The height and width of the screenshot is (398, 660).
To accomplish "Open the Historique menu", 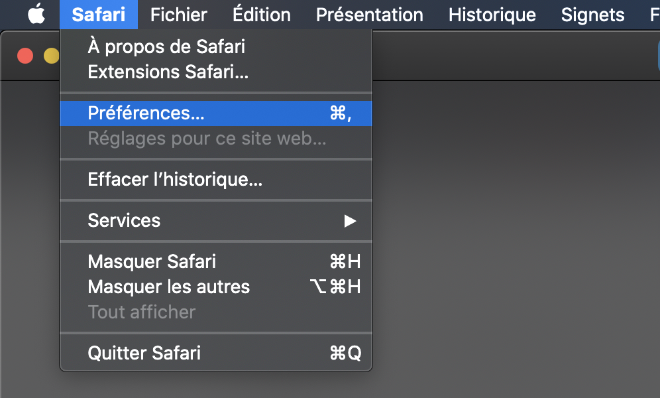I will pos(492,15).
